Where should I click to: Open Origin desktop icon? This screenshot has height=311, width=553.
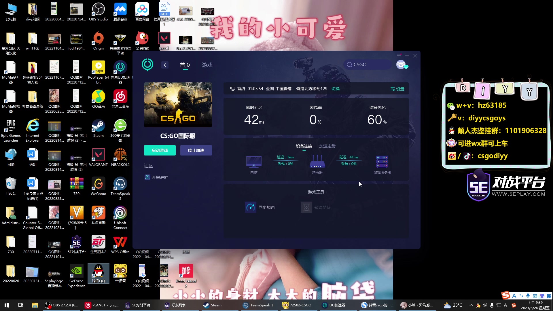click(98, 41)
